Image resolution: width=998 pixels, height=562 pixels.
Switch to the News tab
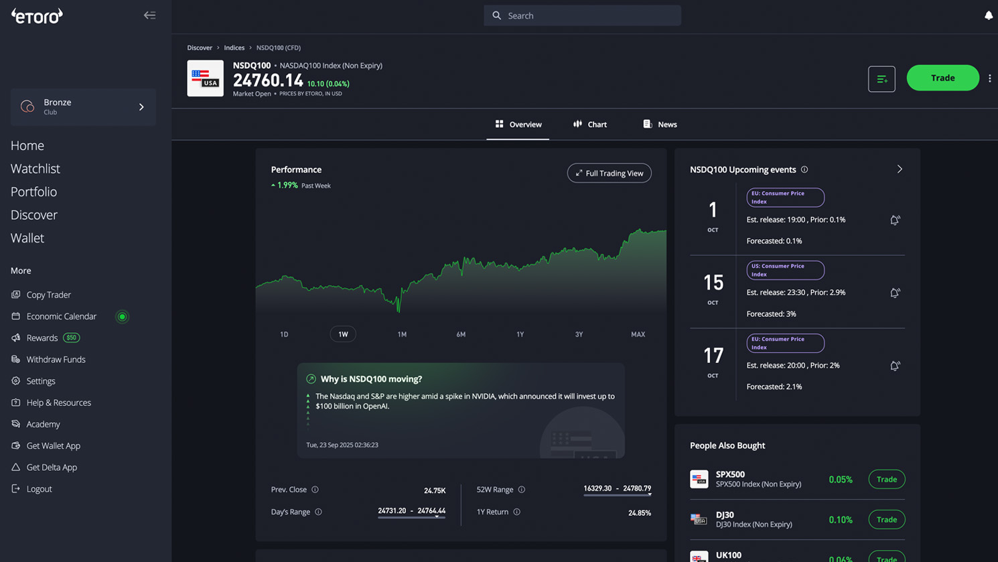(x=660, y=125)
